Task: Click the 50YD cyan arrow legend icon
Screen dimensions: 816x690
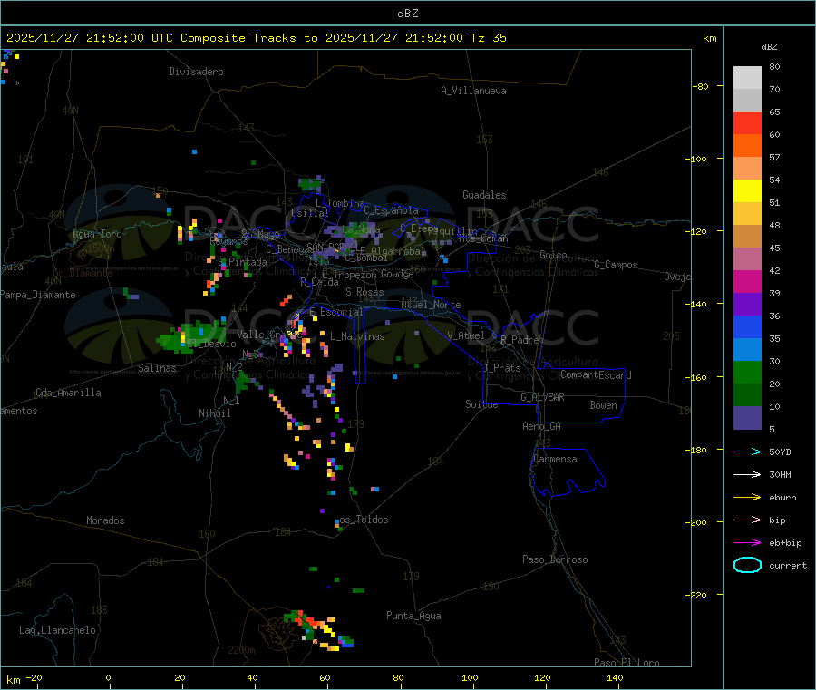Action: coord(747,452)
